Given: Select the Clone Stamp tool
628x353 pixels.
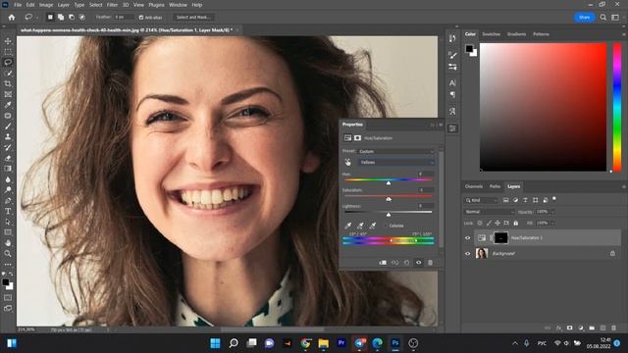Looking at the screenshot, I should tap(8, 136).
